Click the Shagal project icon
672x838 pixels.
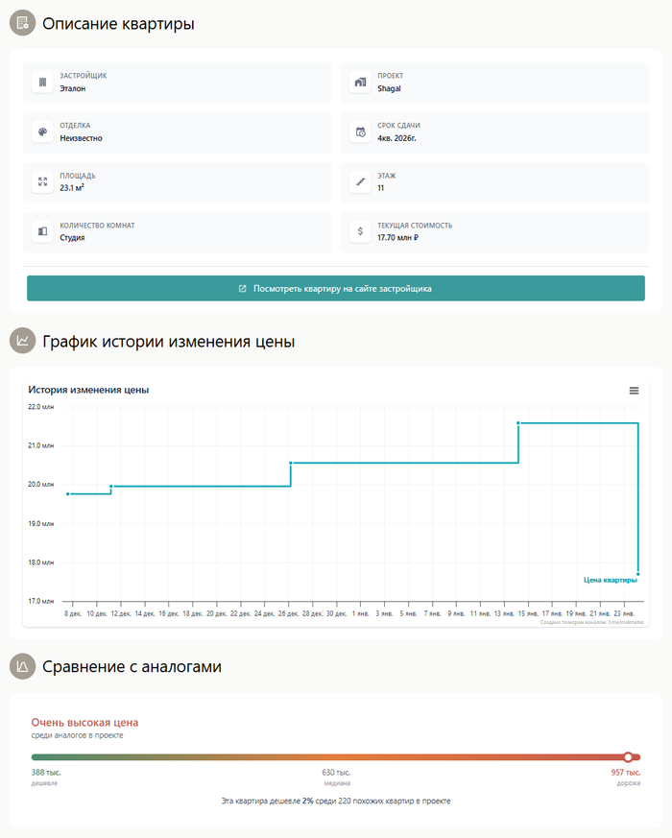(x=360, y=83)
